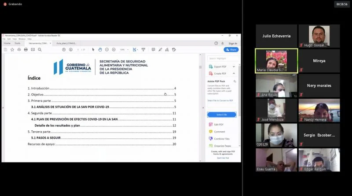Open the View menu
This screenshot has height=196, width=352.
point(15,39)
